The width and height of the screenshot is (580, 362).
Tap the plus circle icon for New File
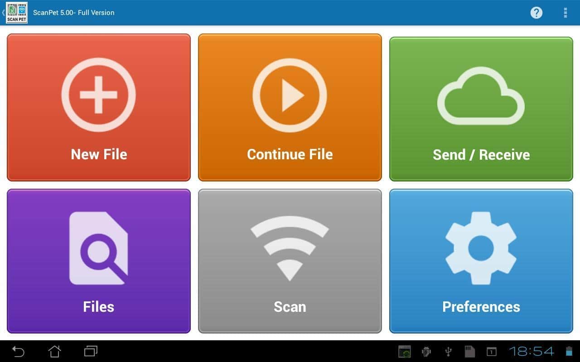point(98,95)
